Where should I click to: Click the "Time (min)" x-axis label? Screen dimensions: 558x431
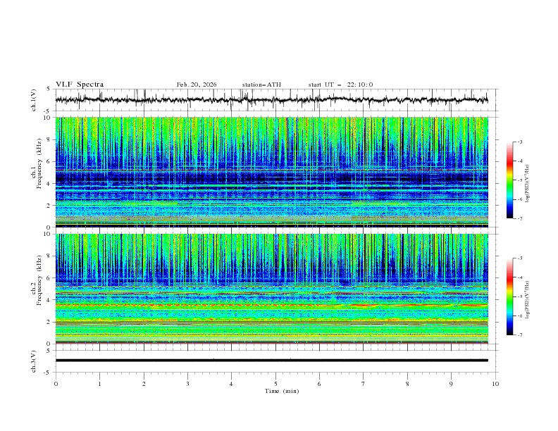coord(282,391)
